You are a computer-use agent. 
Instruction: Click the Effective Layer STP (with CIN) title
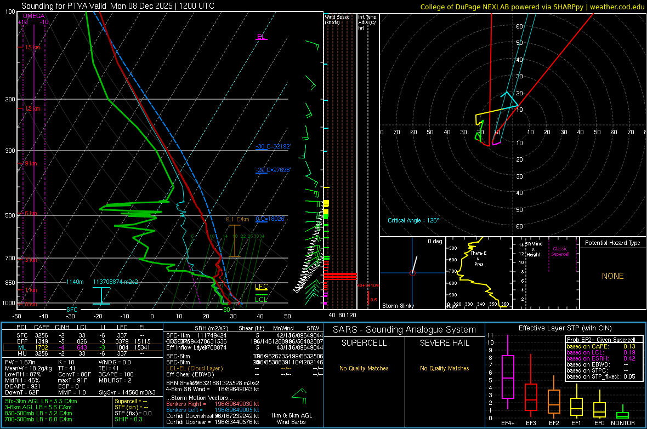(x=565, y=328)
